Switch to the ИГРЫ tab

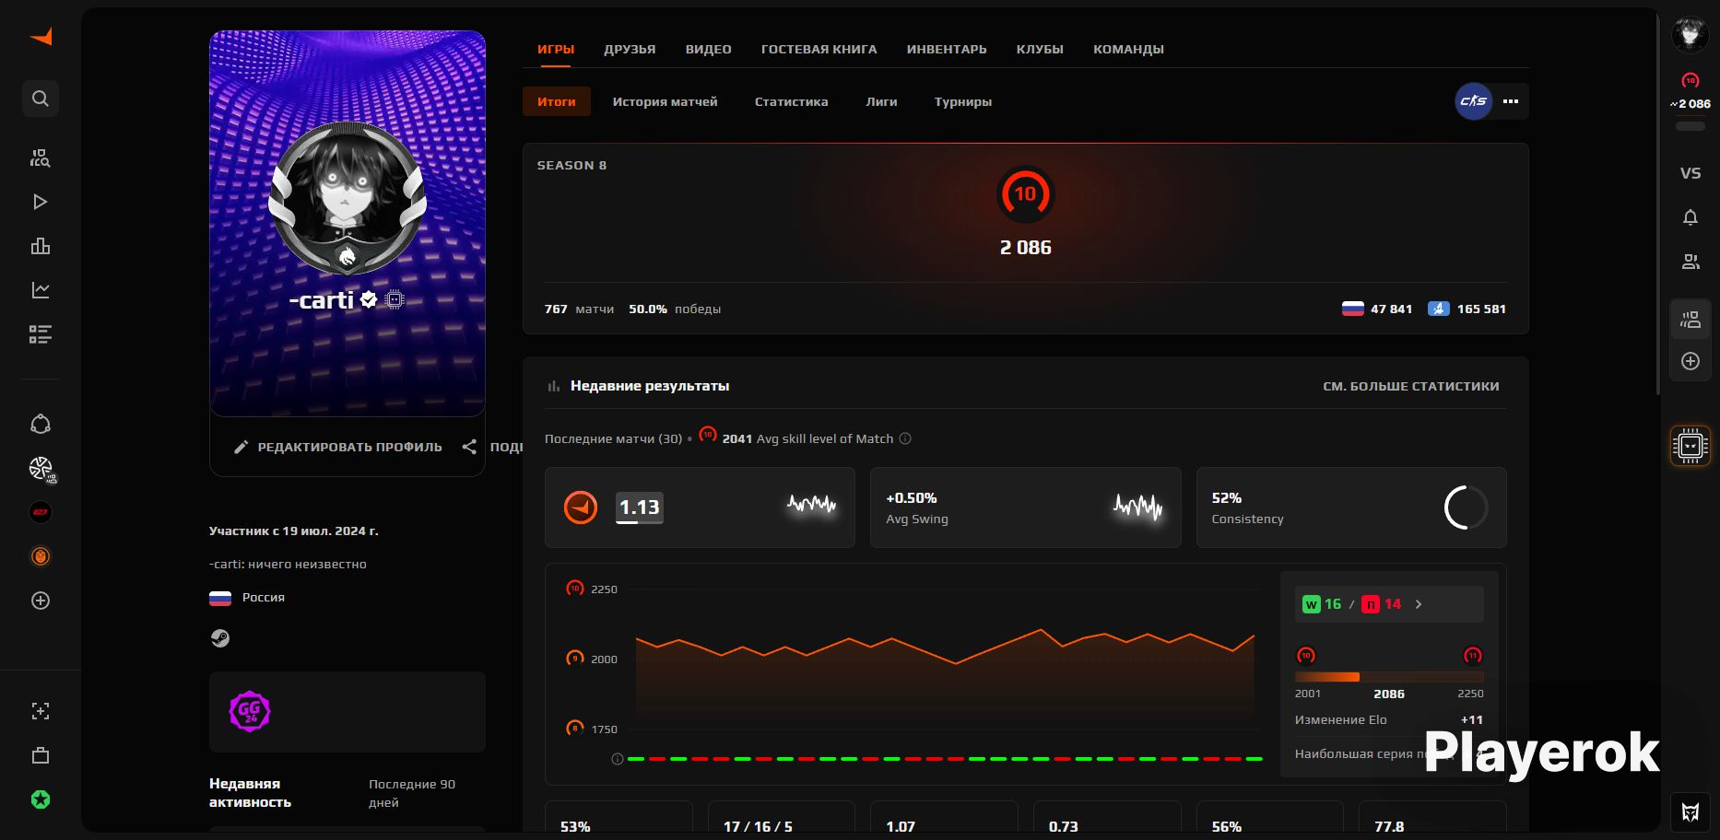pyautogui.click(x=556, y=50)
